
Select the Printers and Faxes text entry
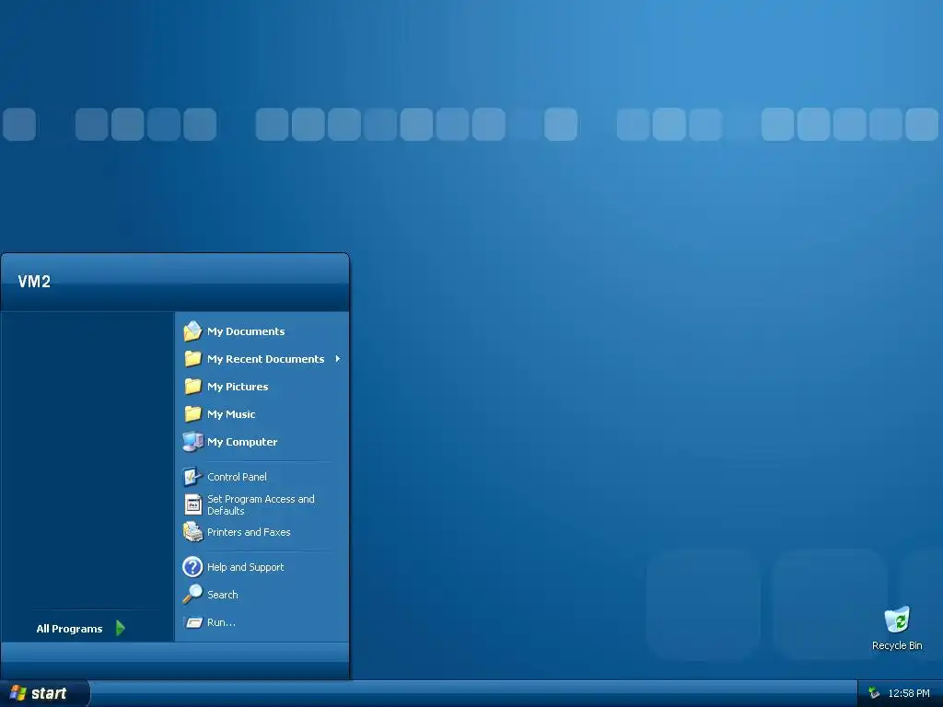coord(249,532)
